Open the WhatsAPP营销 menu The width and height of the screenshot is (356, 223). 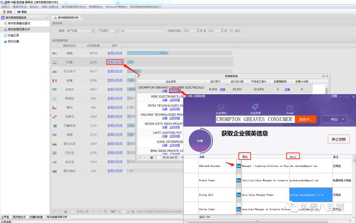116,7
